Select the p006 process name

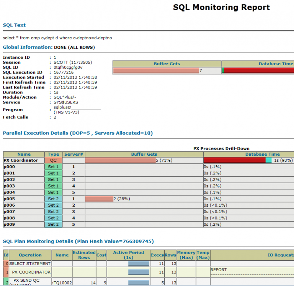point(9,205)
